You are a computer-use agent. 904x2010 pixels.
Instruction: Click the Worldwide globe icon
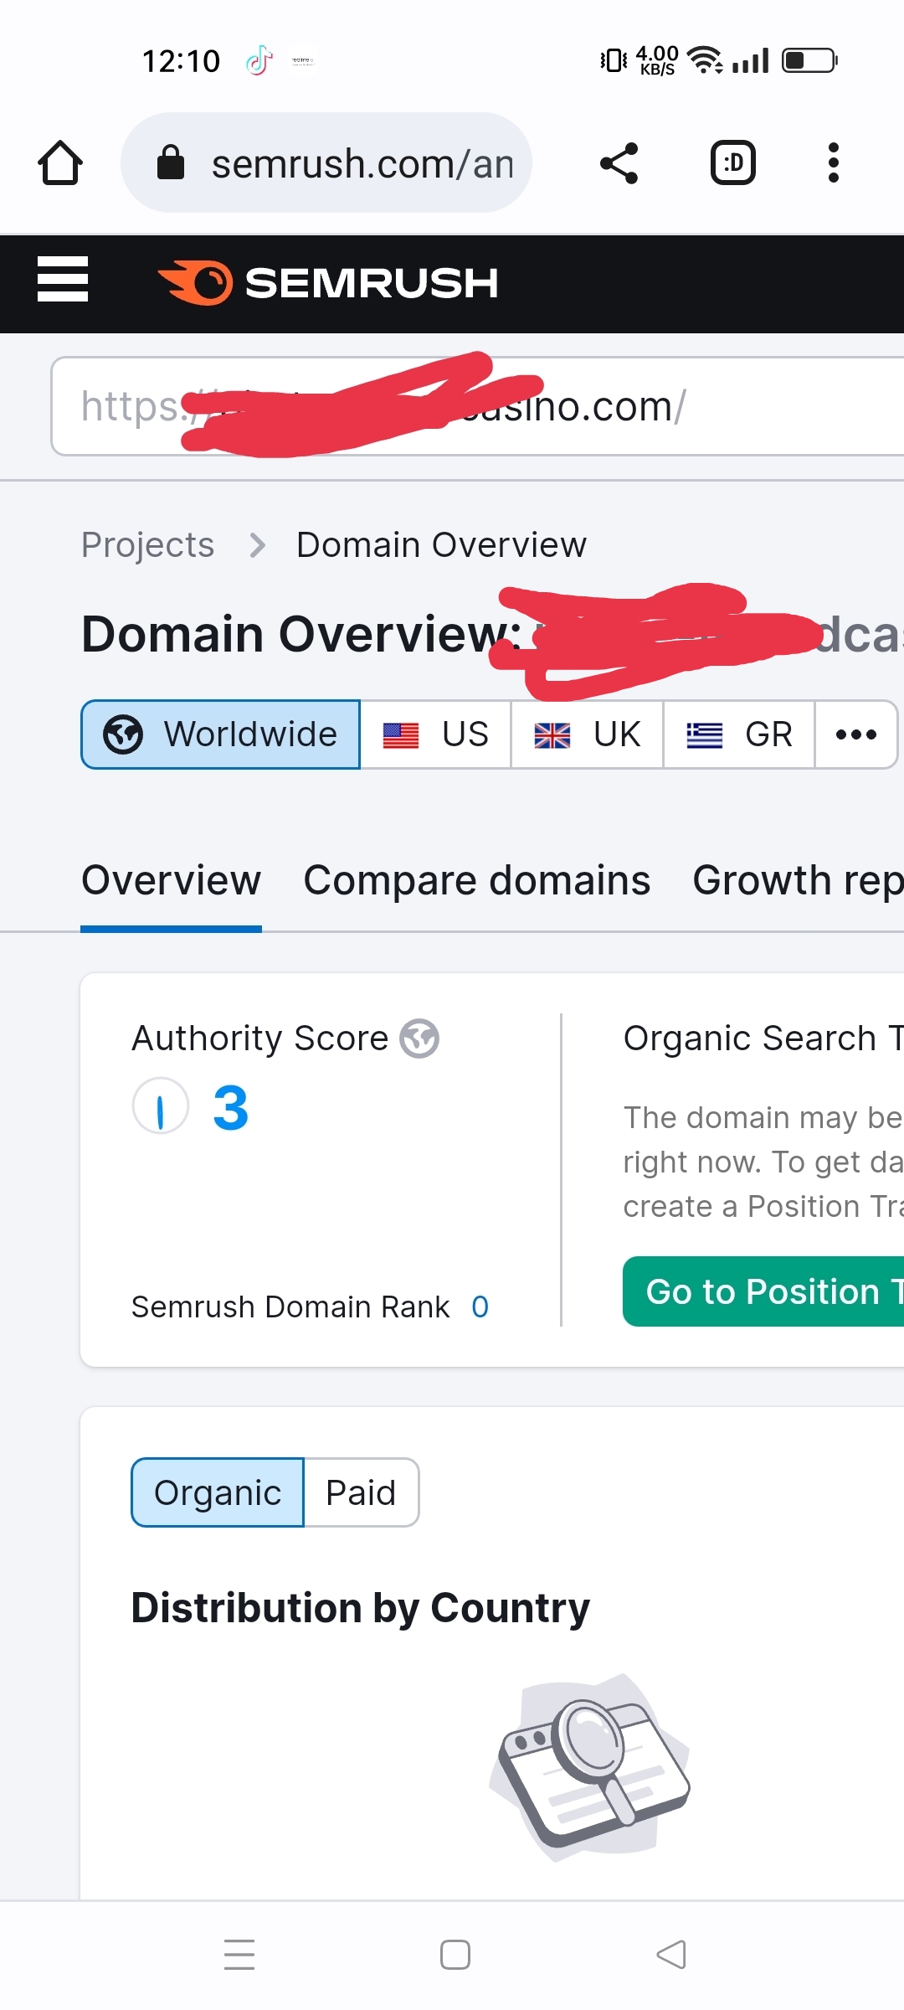pyautogui.click(x=123, y=734)
